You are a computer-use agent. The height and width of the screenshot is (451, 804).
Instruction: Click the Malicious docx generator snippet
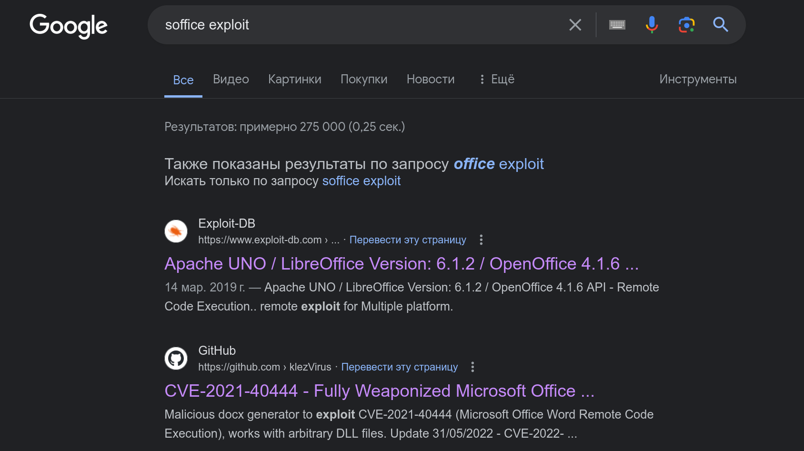pyautogui.click(x=409, y=424)
